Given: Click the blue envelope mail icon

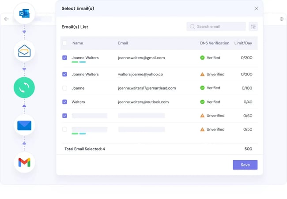Looking at the screenshot, I should (x=24, y=125).
